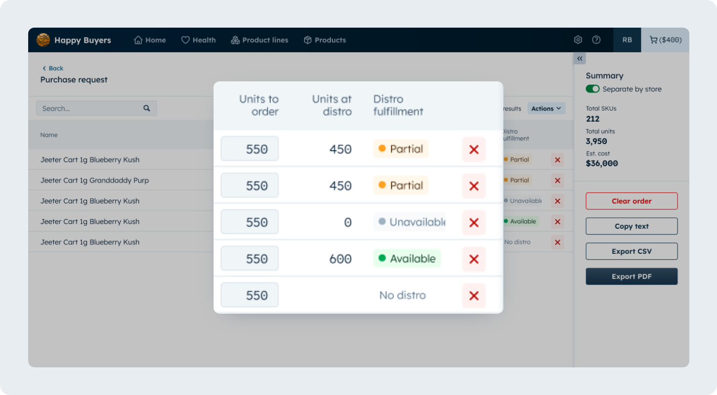Remove the first Partial row in the zoomed card
Screen dimensions: 717x395
click(474, 149)
